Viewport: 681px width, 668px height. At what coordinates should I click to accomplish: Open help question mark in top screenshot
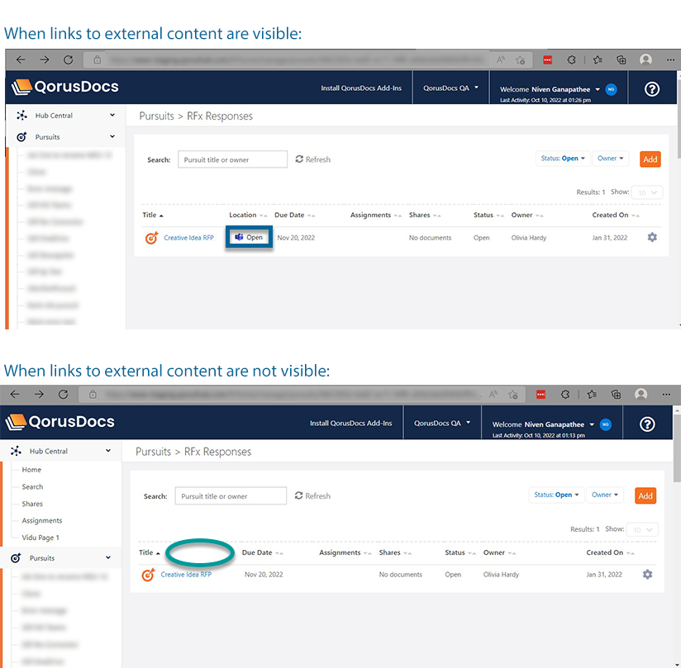point(652,89)
